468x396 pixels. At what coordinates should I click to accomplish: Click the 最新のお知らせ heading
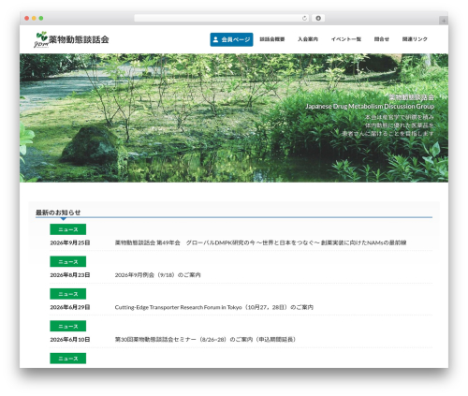(x=58, y=213)
